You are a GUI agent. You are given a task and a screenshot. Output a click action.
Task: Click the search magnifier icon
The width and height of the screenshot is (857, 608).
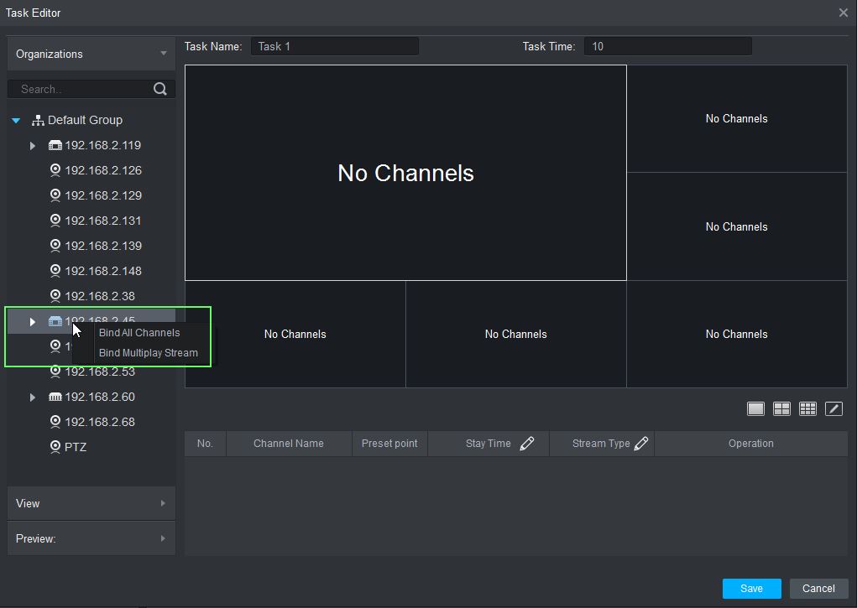[x=160, y=89]
